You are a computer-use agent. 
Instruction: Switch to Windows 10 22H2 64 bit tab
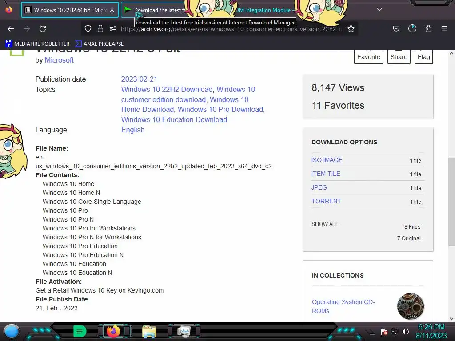(x=70, y=10)
